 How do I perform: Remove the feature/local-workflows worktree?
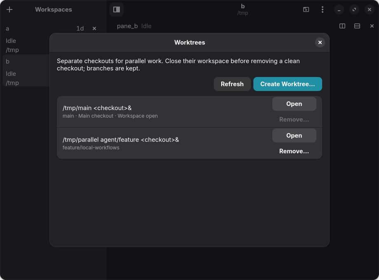pos(294,151)
